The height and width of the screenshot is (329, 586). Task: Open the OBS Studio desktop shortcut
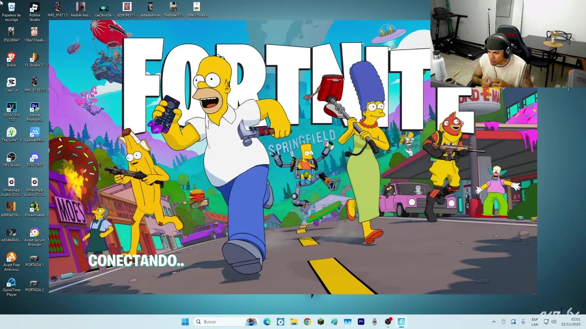pyautogui.click(x=11, y=160)
